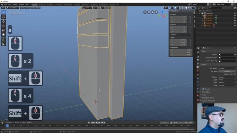Hide the Cube.000 object via eye
This screenshot has height=133, width=237.
coord(235,16)
